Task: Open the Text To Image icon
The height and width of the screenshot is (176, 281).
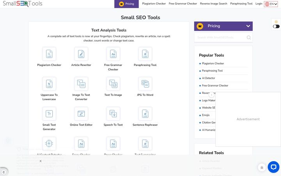Action: 113,84
